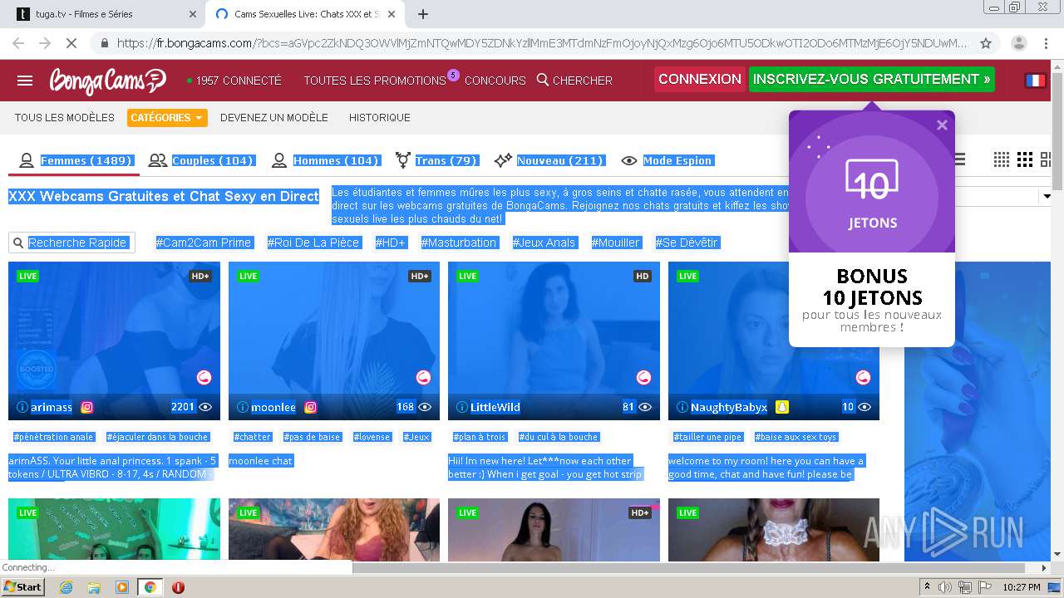Open the HISTORIQUE menu item
This screenshot has width=1064, height=598.
click(x=380, y=118)
